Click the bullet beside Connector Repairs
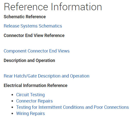 pos(12,101)
